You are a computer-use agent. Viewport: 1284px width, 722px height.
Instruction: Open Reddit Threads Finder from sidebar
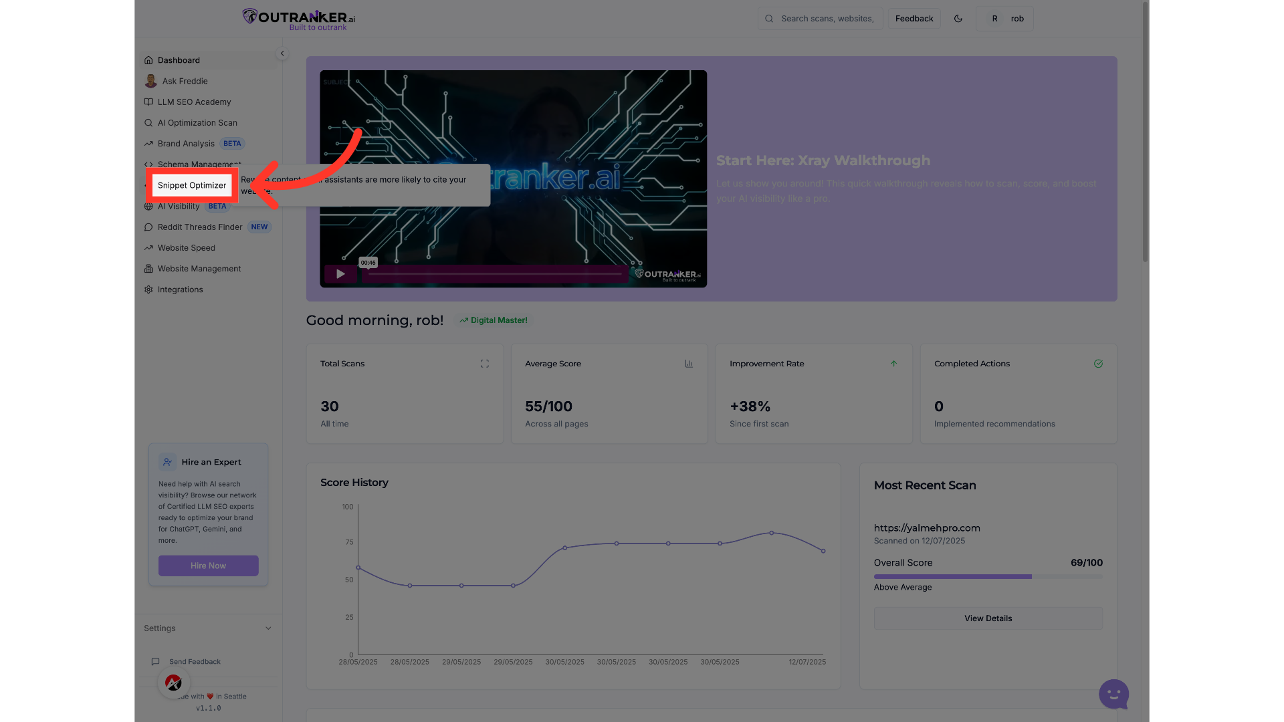(200, 227)
